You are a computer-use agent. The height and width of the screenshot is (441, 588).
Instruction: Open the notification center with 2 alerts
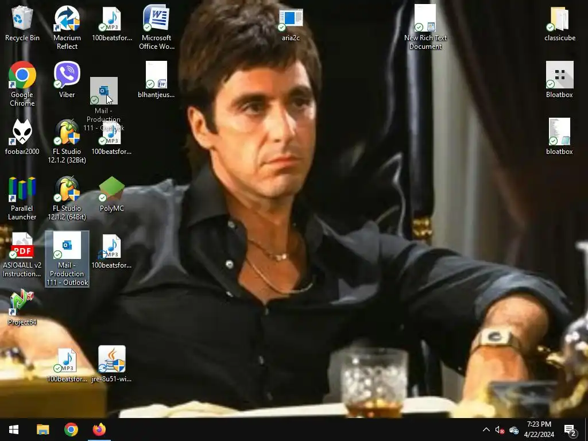(570, 430)
